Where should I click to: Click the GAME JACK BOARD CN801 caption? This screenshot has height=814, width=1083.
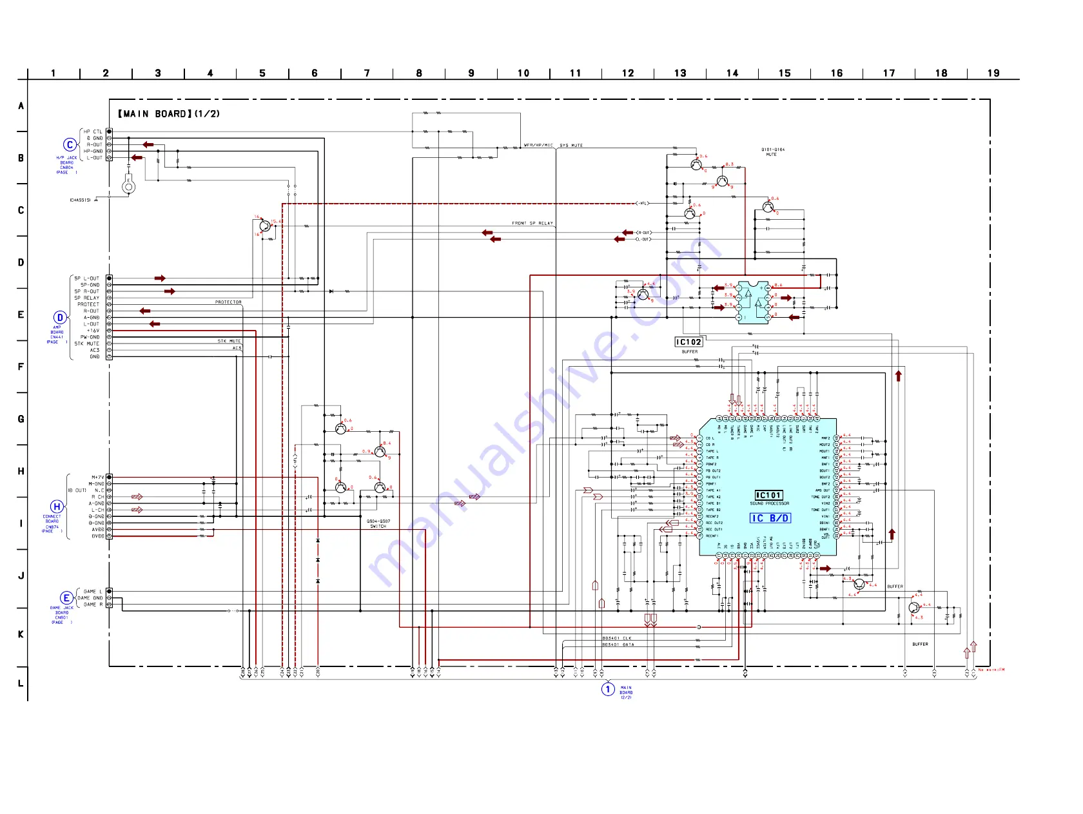(x=62, y=615)
